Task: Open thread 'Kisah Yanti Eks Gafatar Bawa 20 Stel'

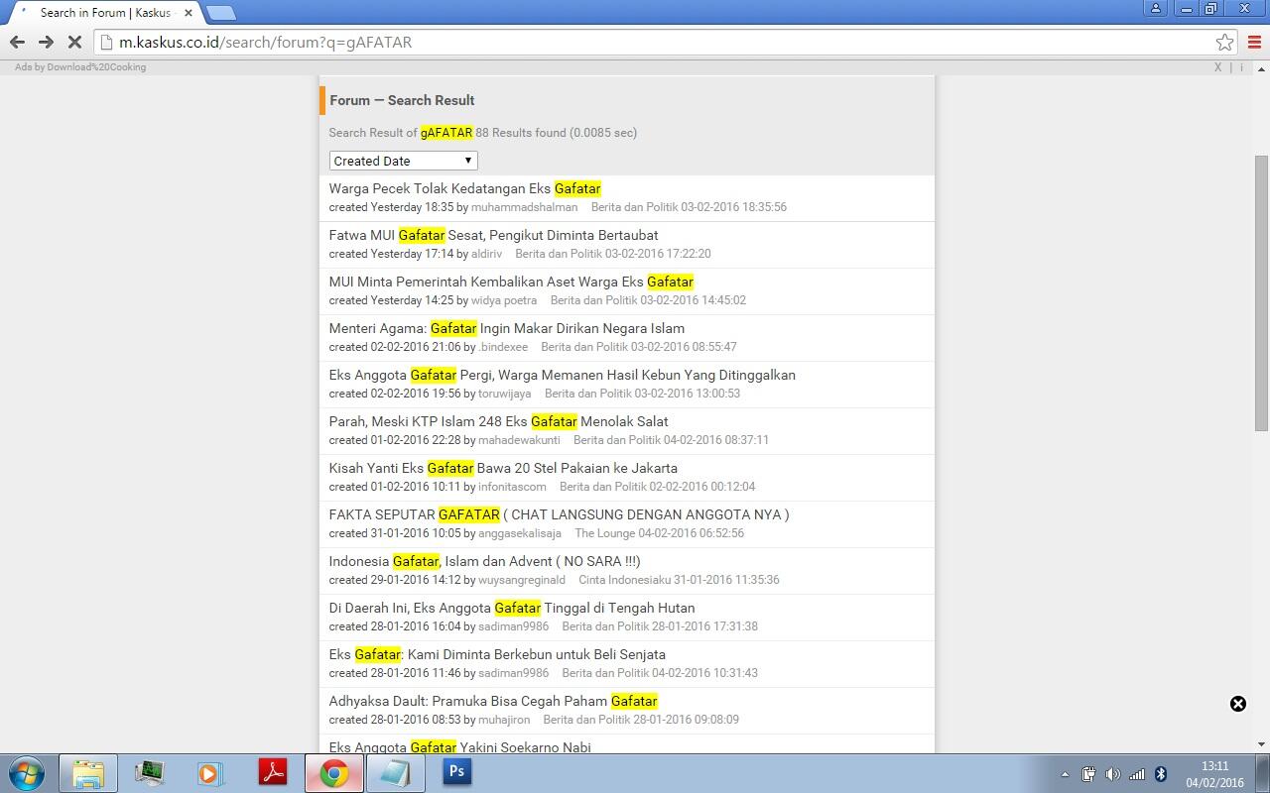Action: pos(503,468)
